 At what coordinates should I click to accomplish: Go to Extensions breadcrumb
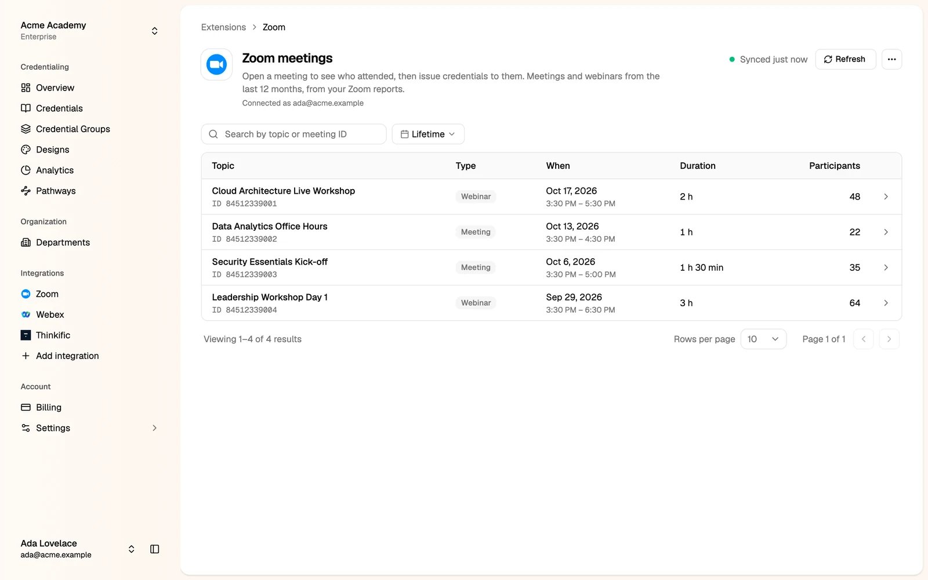(223, 27)
